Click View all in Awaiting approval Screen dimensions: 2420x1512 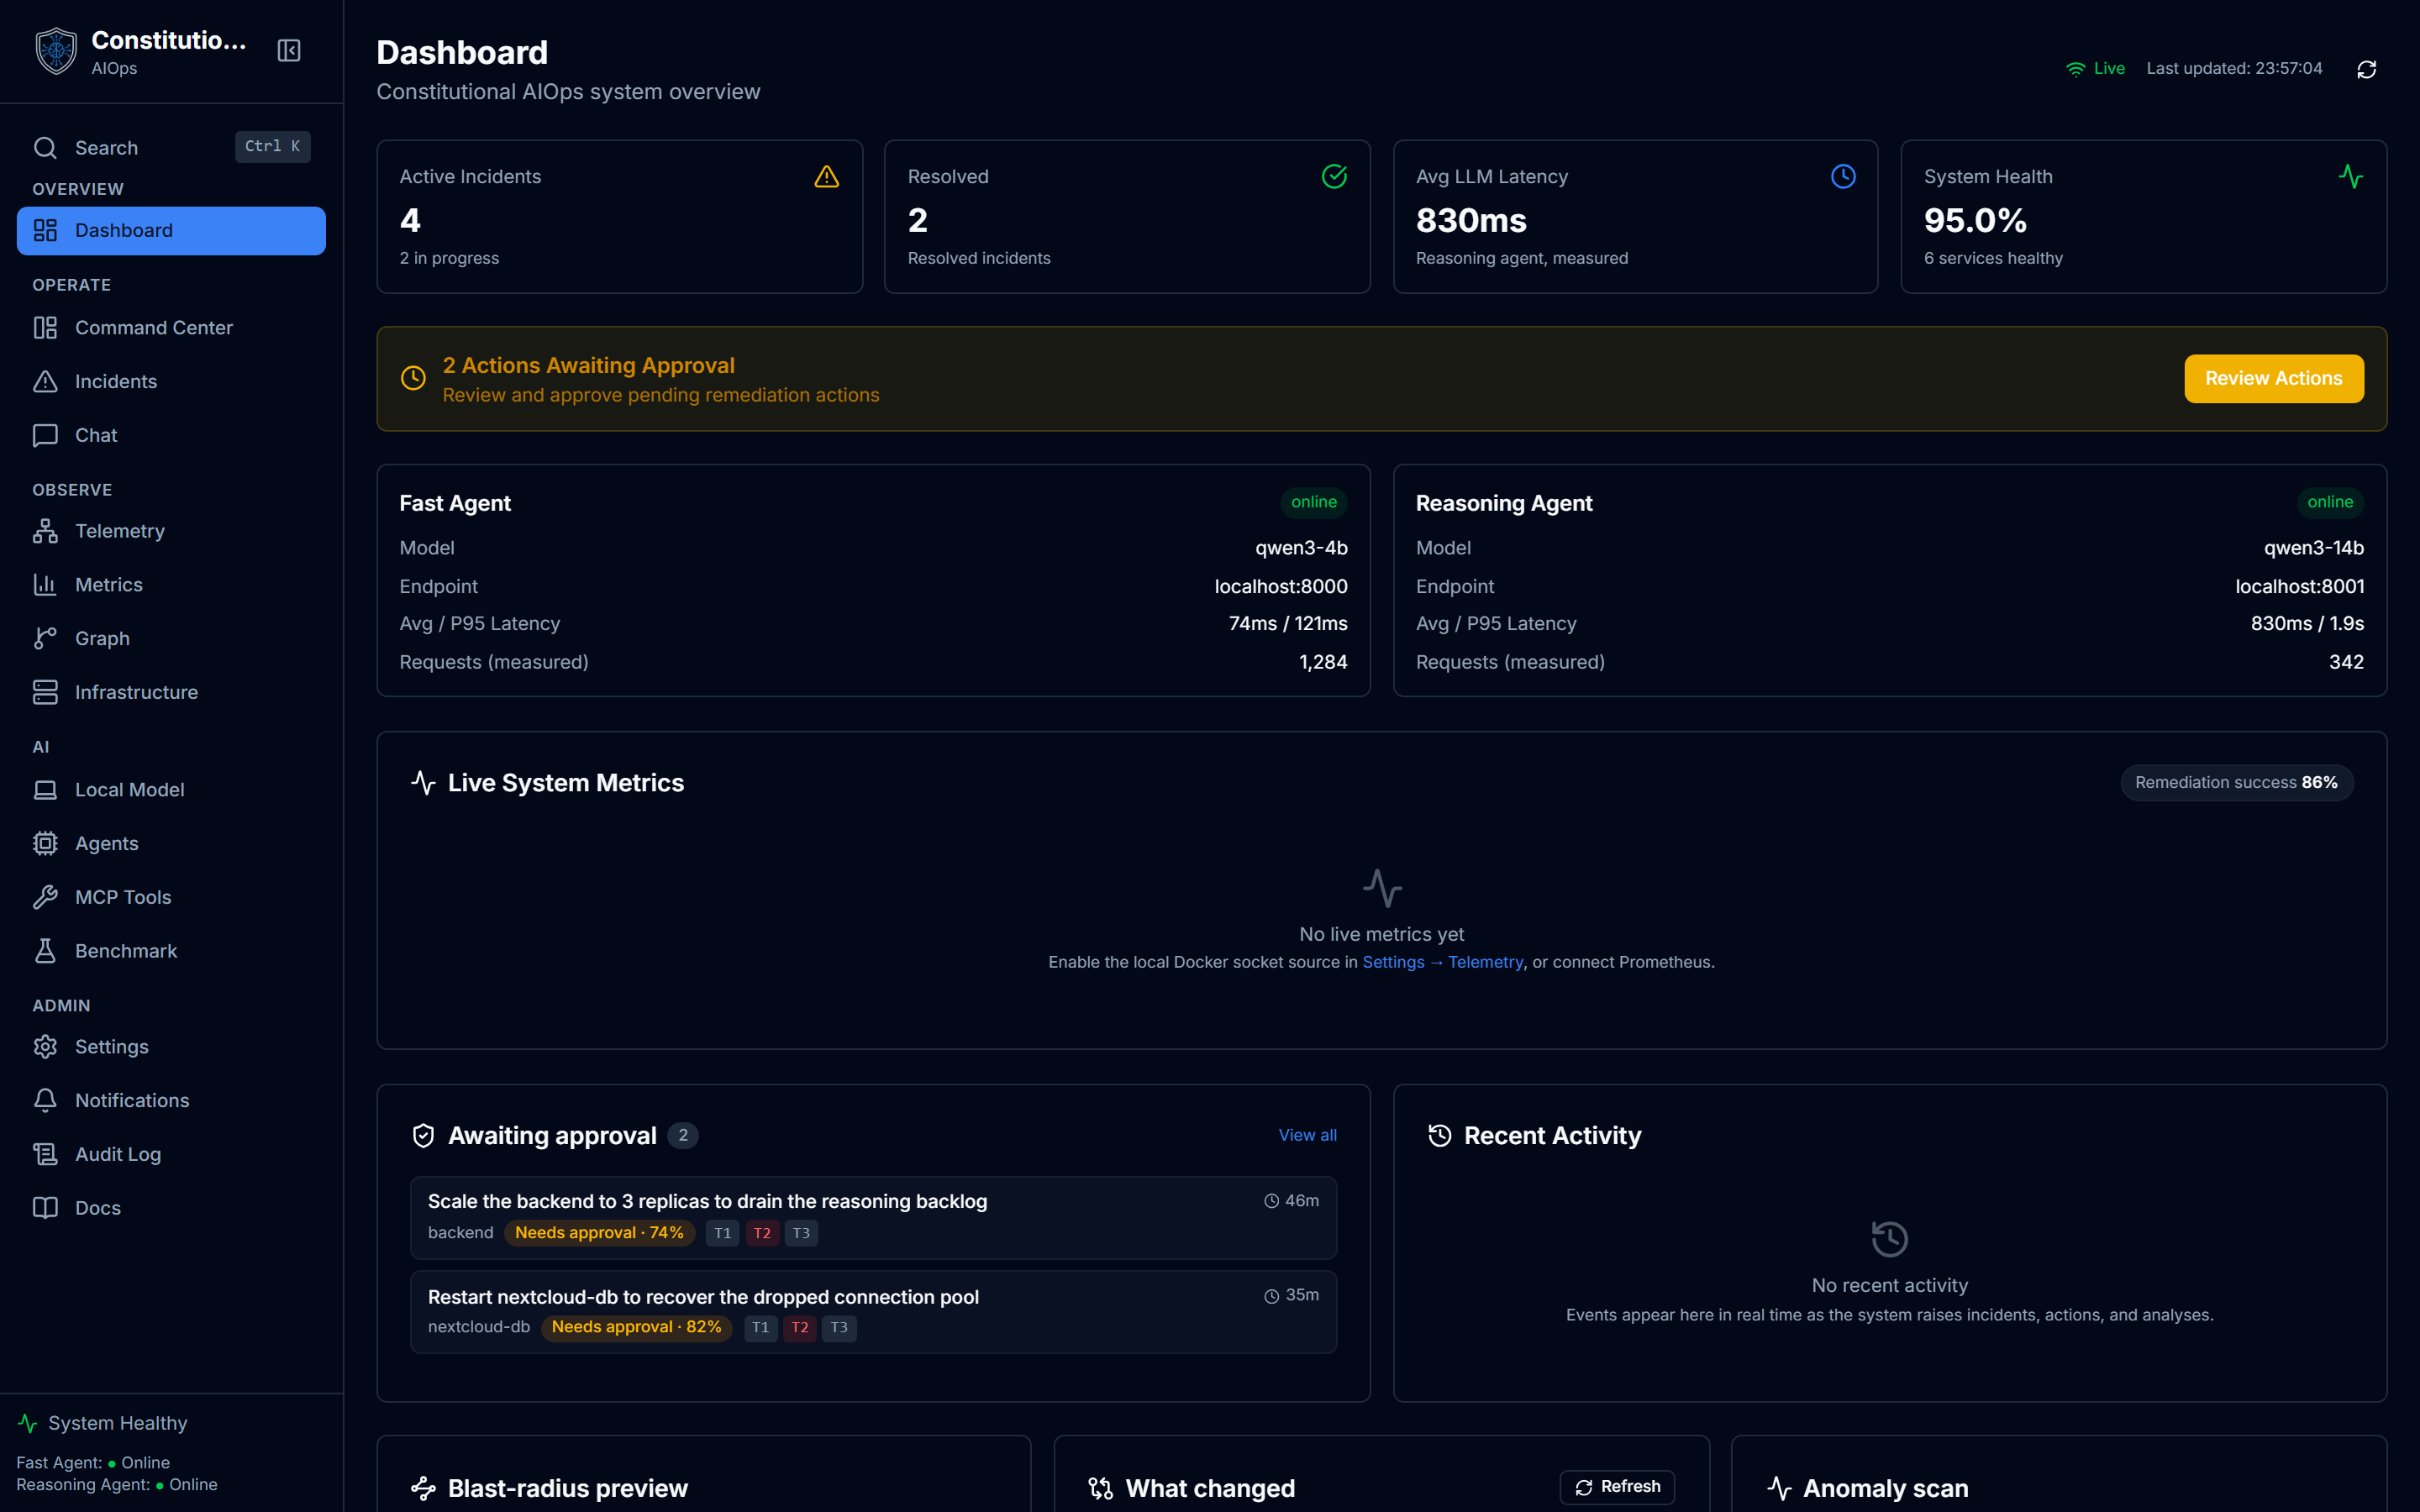1307,1136
